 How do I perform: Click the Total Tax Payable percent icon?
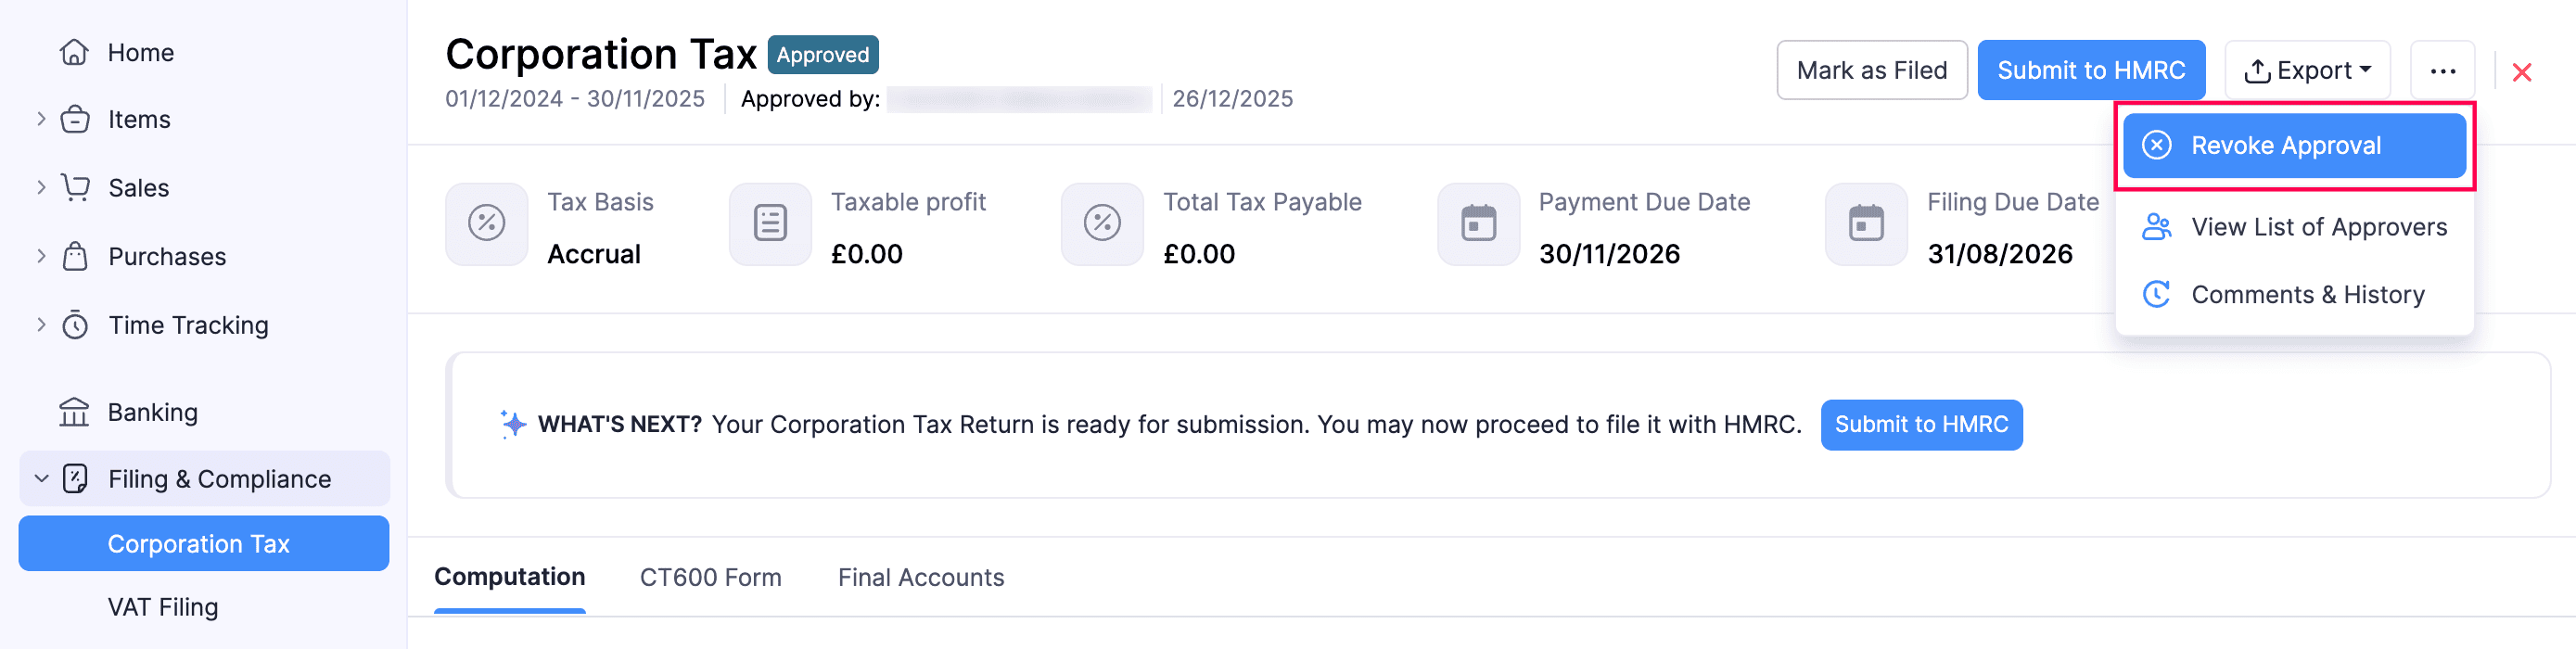coord(1102,223)
